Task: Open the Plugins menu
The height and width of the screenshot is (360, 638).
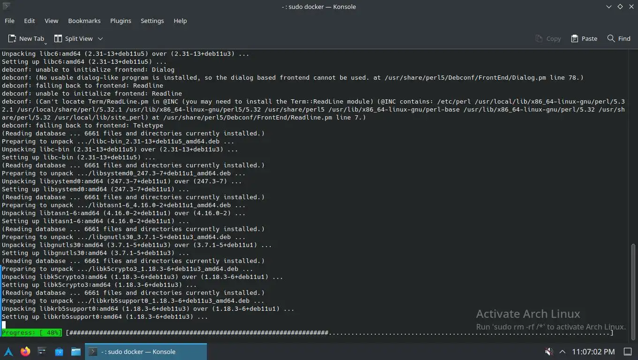Action: 121,21
